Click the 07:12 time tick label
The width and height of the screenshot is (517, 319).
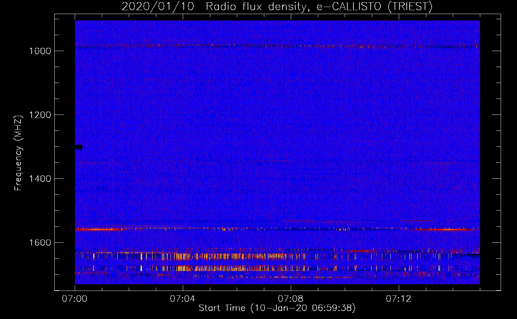click(x=399, y=299)
